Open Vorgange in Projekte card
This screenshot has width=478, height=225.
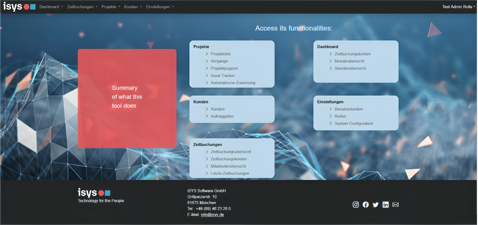(219, 61)
